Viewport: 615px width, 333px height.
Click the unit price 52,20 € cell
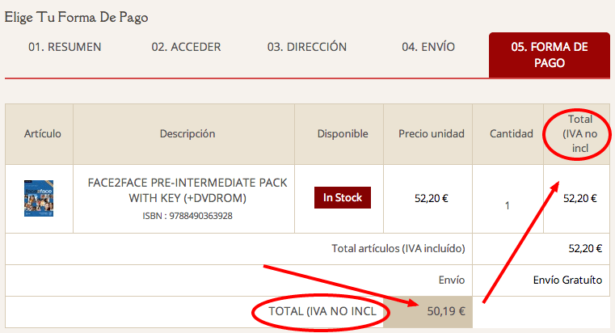click(432, 199)
